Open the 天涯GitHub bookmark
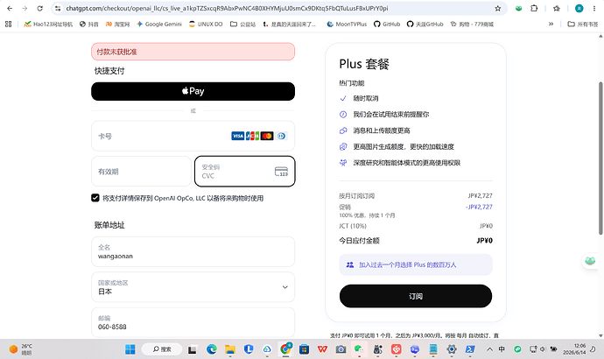This screenshot has width=604, height=359. click(x=425, y=24)
